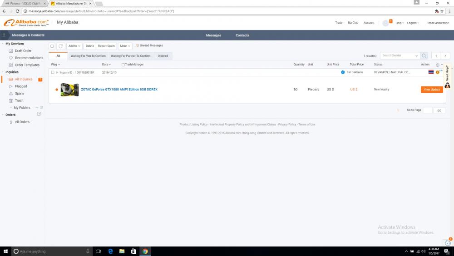Image resolution: width=454 pixels, height=256 pixels.
Task: Open ZOTAC GeForce GTX1080 product link
Action: 119,89
